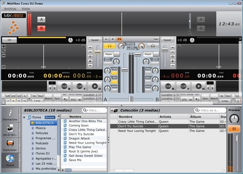Image resolution: width=243 pixels, height=174 pixels.
Task: Click the REC record button
Action: pyautogui.click(x=156, y=39)
